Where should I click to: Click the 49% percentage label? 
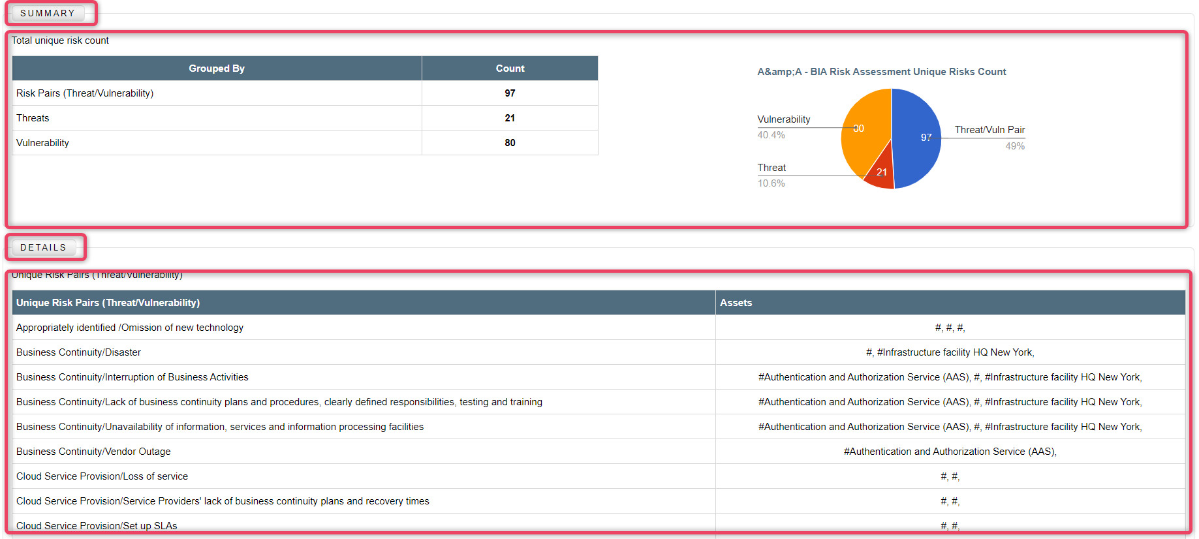pos(1015,146)
